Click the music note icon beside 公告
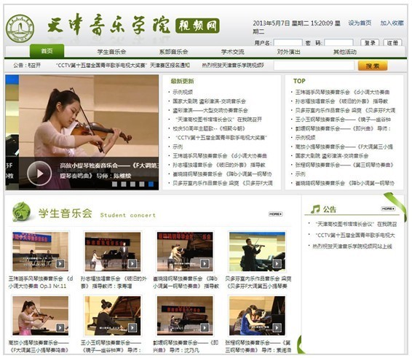412x358 pixels. pyautogui.click(x=315, y=209)
